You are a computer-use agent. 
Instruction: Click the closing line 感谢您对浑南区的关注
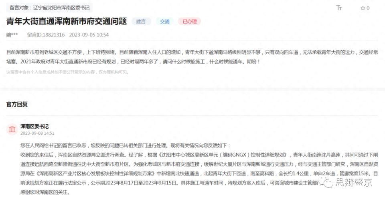[x=45, y=192]
